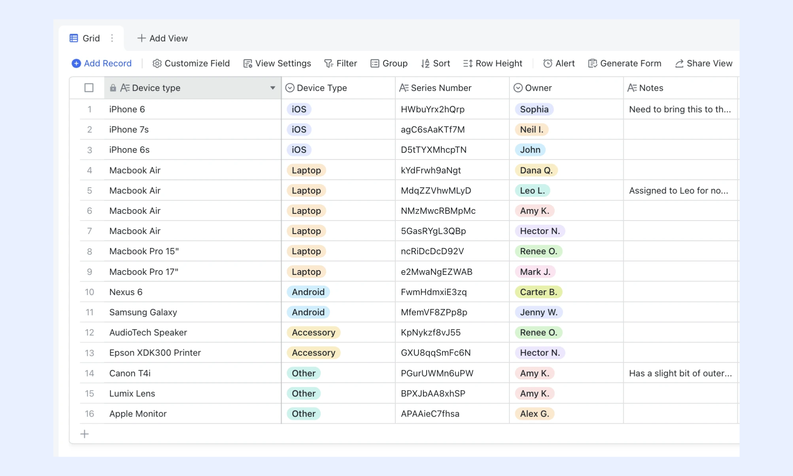Open the Generate Form label
This screenshot has width=793, height=476.
click(x=631, y=63)
